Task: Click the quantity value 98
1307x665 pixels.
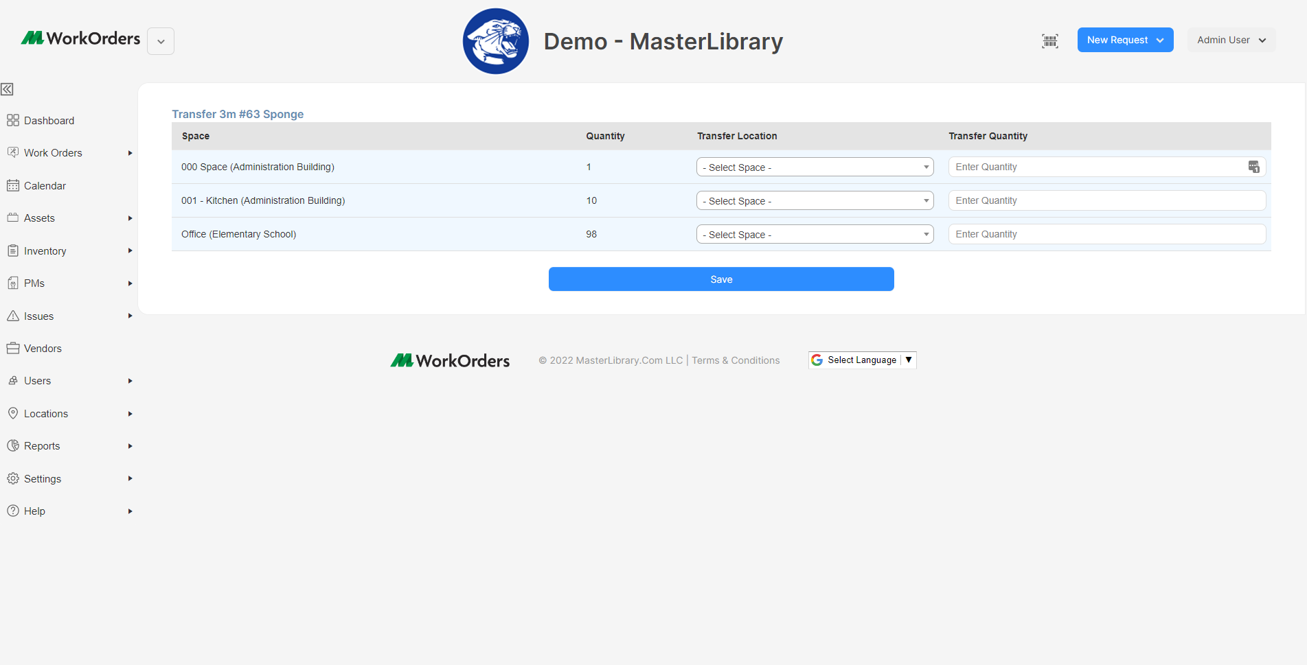Action: click(591, 234)
